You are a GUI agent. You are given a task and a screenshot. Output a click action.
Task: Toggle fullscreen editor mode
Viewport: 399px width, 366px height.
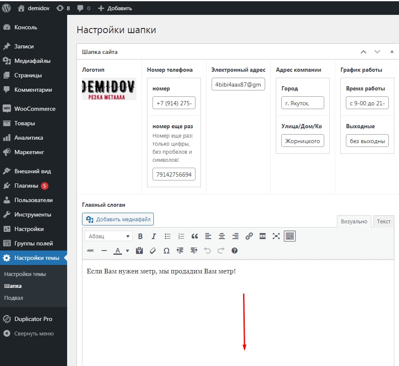[276, 236]
